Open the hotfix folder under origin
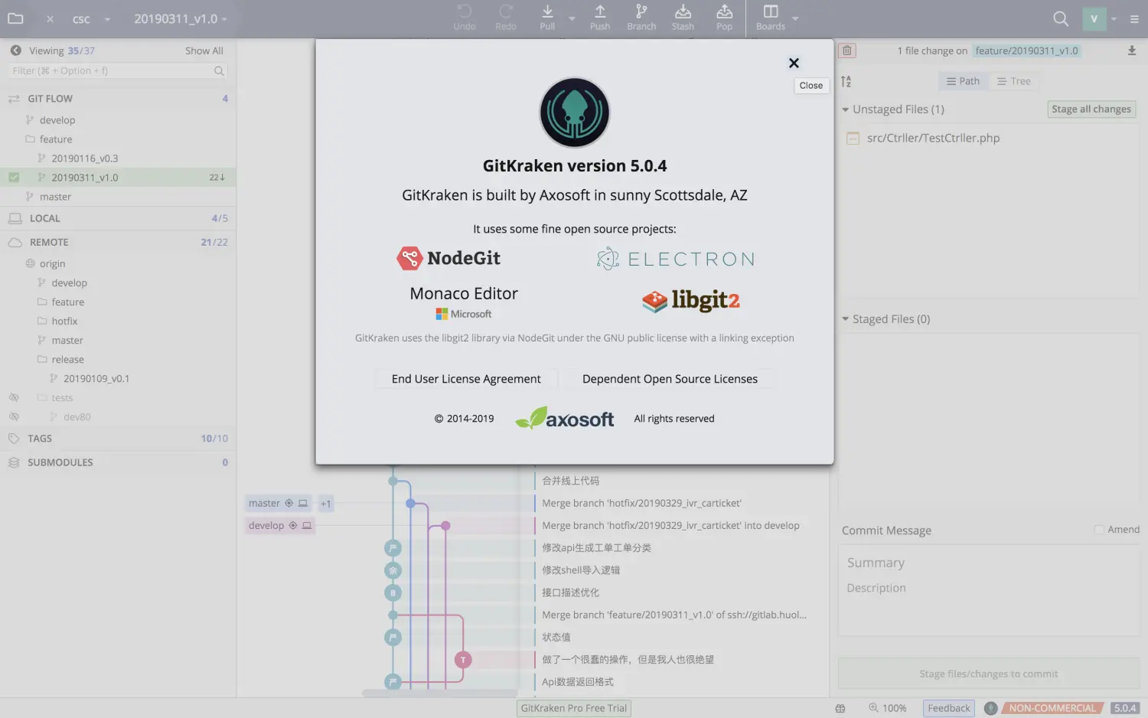Viewport: 1148px width, 718px height. pos(64,321)
